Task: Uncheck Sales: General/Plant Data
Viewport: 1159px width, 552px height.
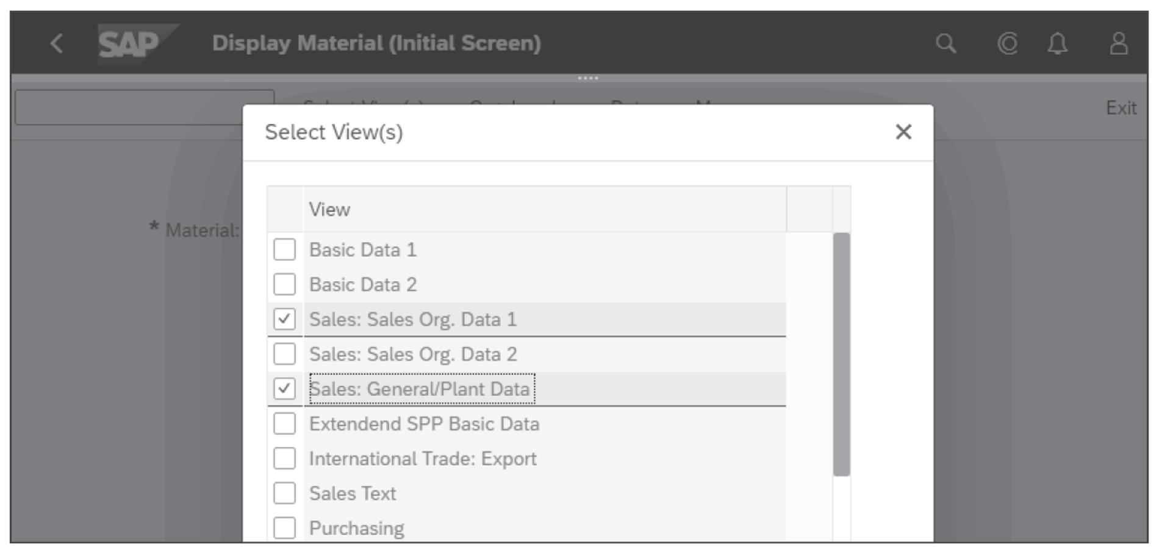Action: click(284, 389)
